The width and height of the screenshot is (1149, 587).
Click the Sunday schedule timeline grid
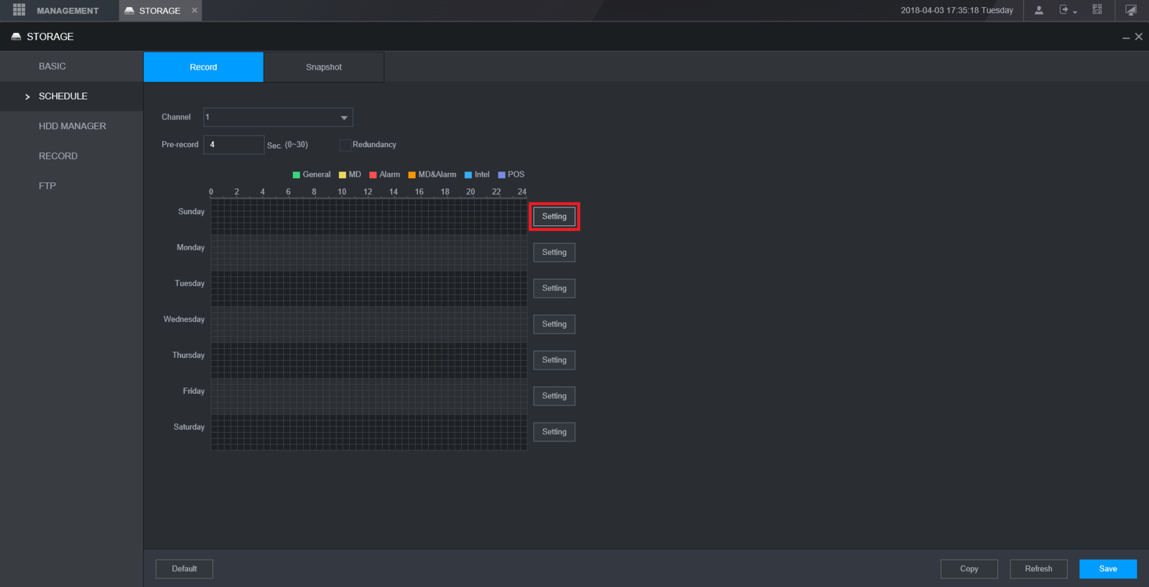point(369,217)
